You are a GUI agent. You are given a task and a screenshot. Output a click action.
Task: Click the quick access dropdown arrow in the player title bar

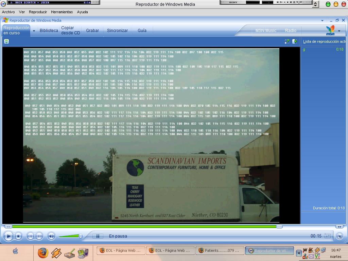(322, 20)
